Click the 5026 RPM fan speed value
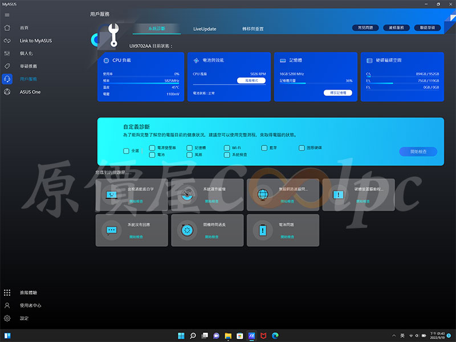The height and width of the screenshot is (342, 456). [258, 74]
